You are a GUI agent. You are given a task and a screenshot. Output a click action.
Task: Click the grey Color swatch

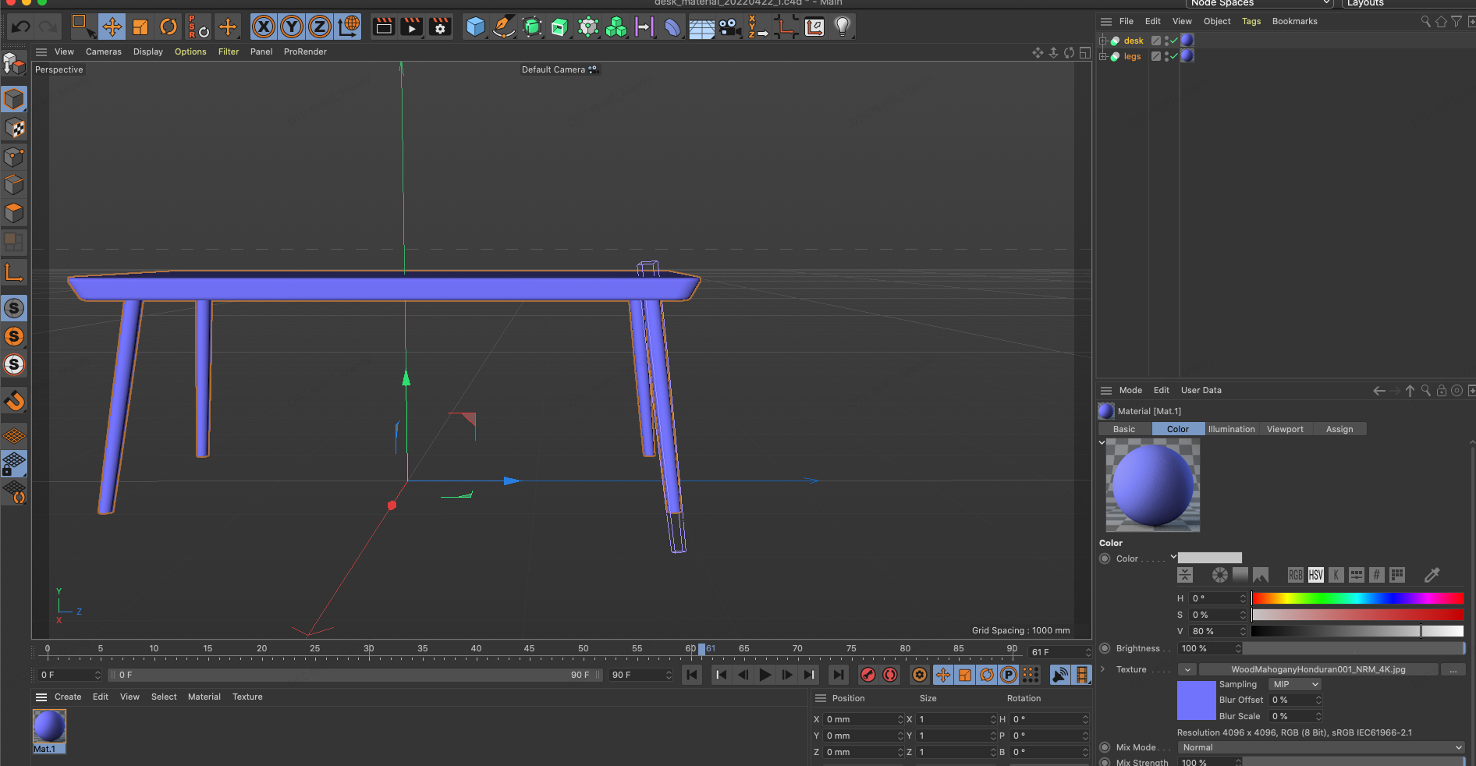click(1210, 558)
